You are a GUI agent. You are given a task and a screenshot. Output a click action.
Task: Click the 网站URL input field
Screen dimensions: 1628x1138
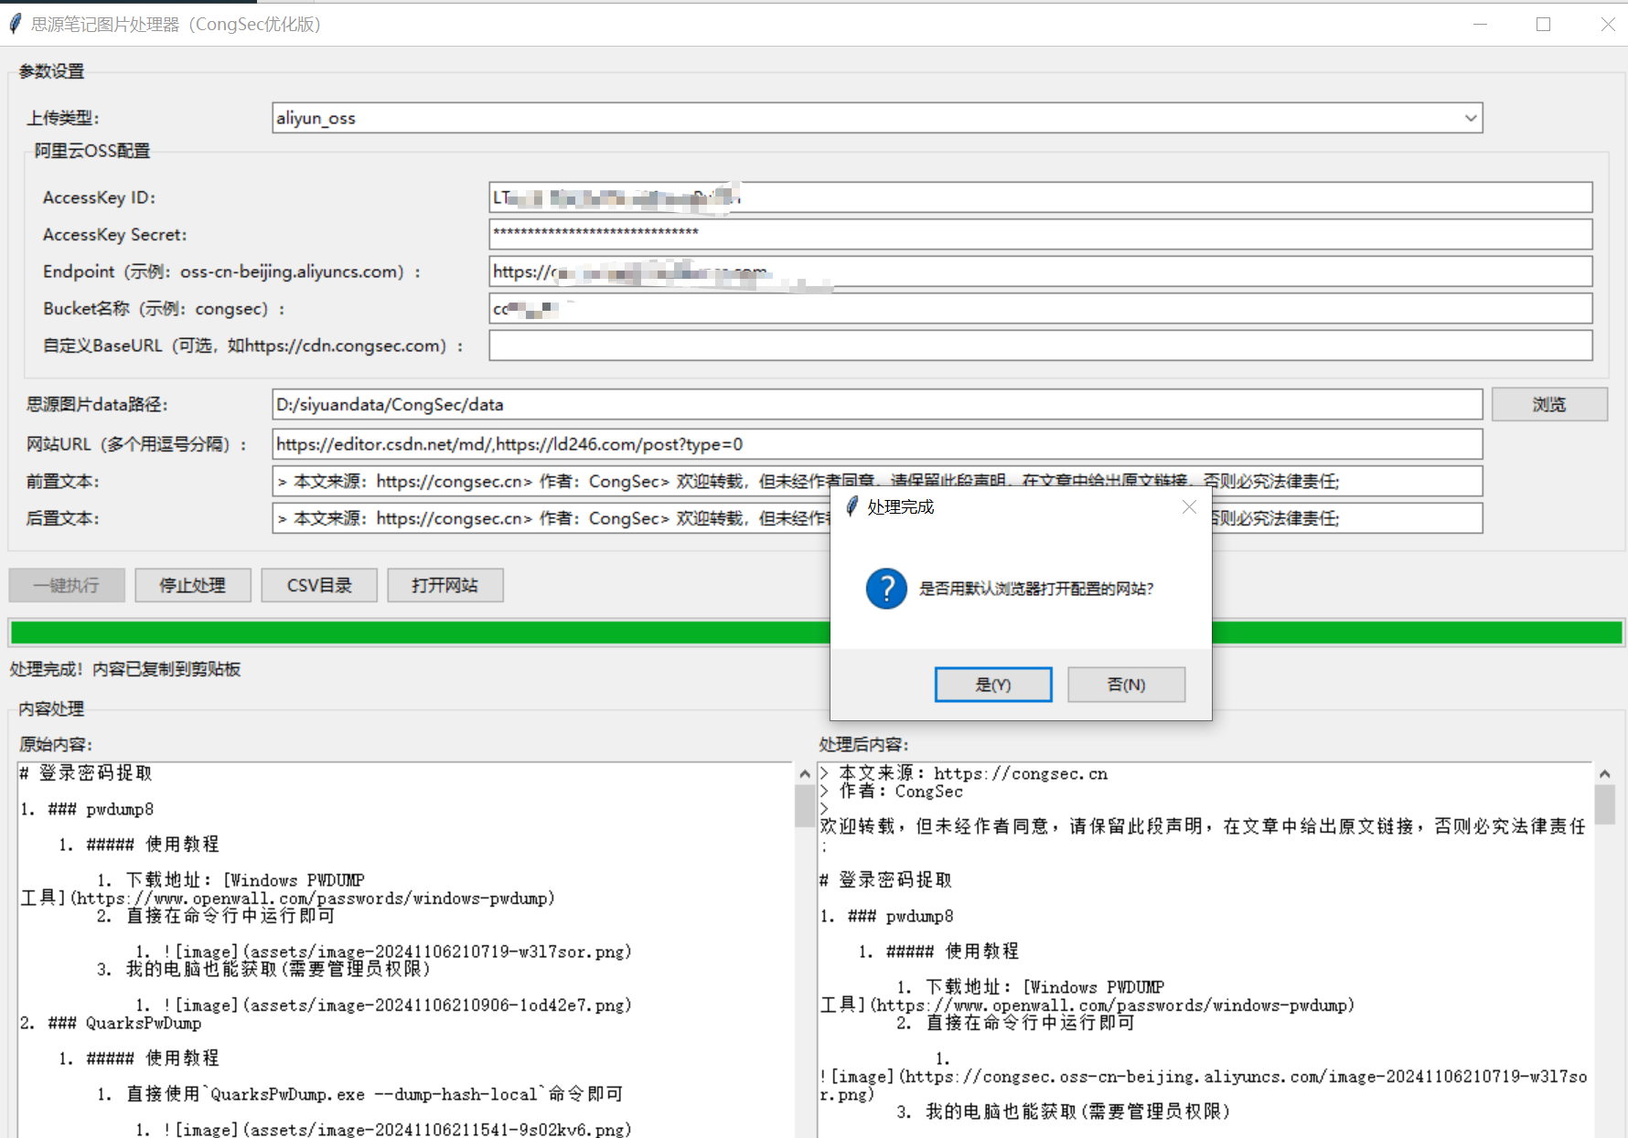(877, 444)
